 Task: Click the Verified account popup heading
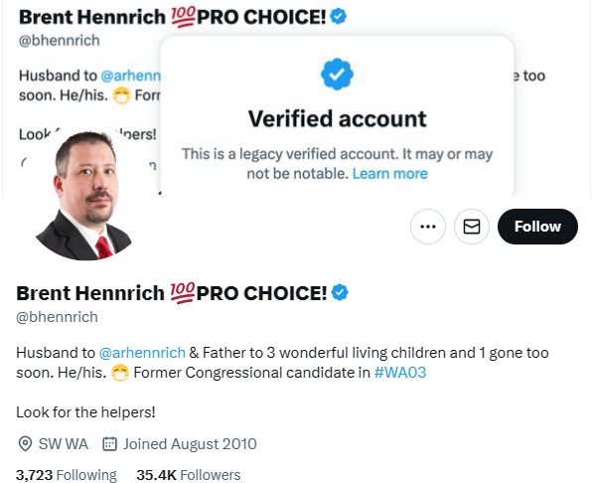[337, 118]
